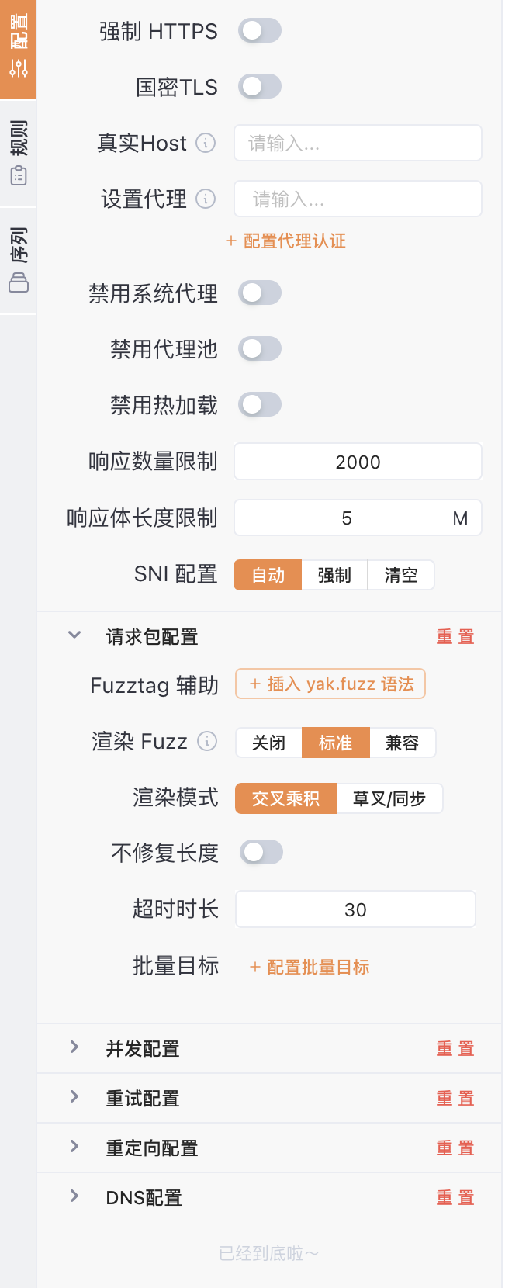Click the 序列 stack icon in sidebar
512x1288 pixels.
click(x=19, y=282)
